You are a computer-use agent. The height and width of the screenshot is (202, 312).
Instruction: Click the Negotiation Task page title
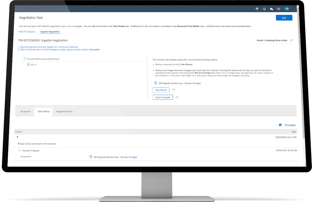click(31, 18)
